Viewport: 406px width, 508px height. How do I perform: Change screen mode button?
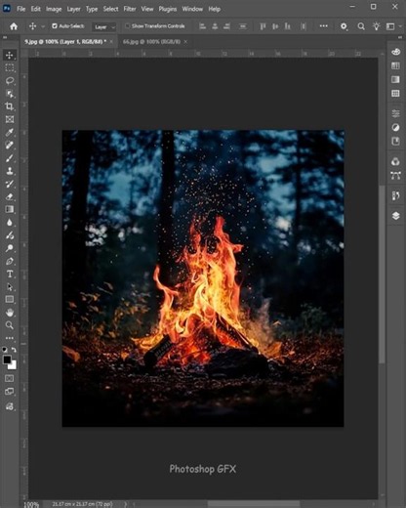10,392
